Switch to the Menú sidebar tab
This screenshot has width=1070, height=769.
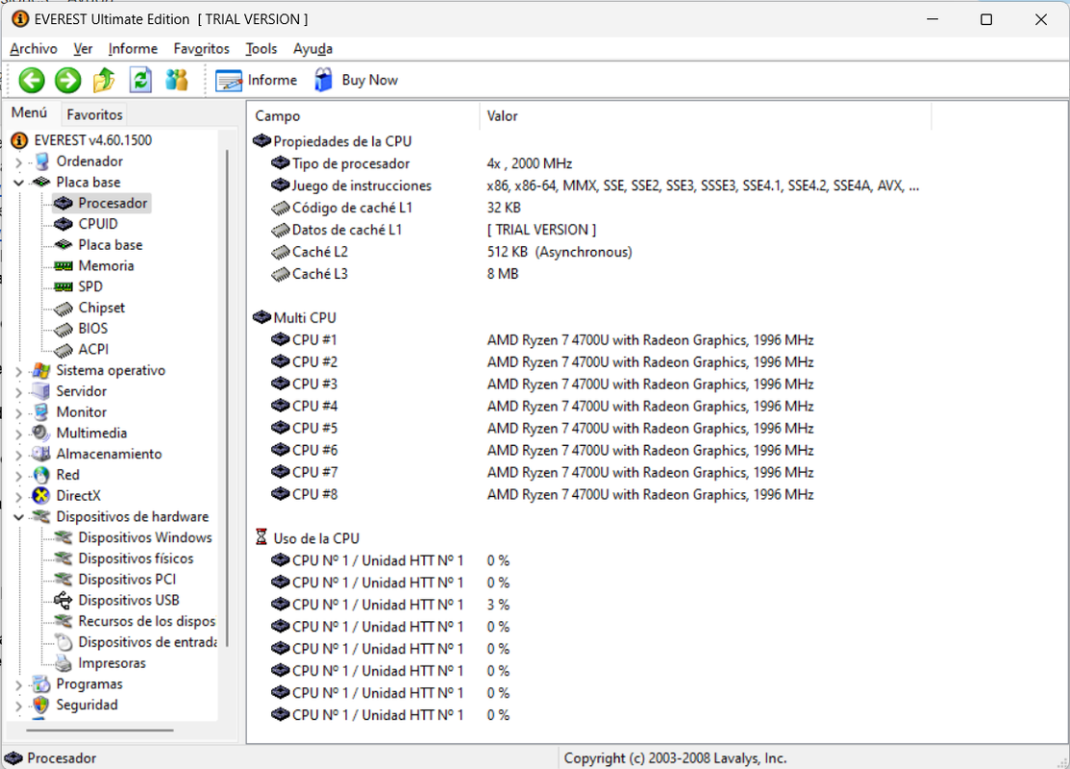(x=30, y=112)
